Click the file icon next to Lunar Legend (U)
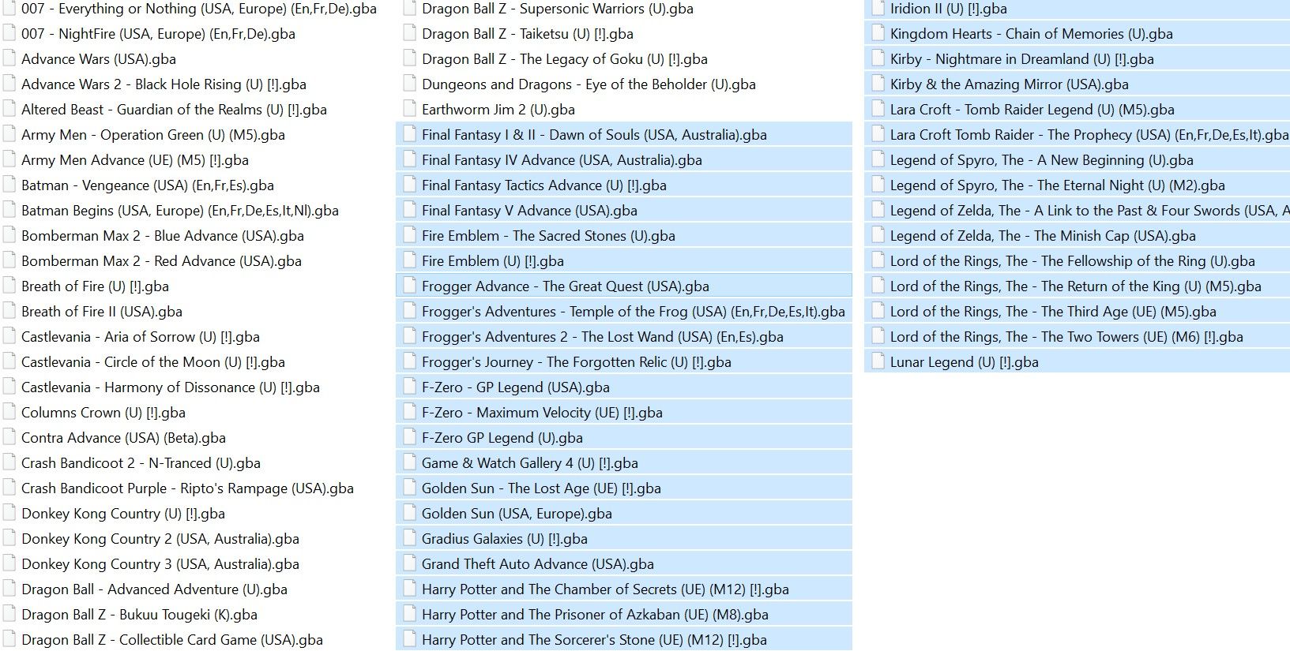 (x=878, y=361)
